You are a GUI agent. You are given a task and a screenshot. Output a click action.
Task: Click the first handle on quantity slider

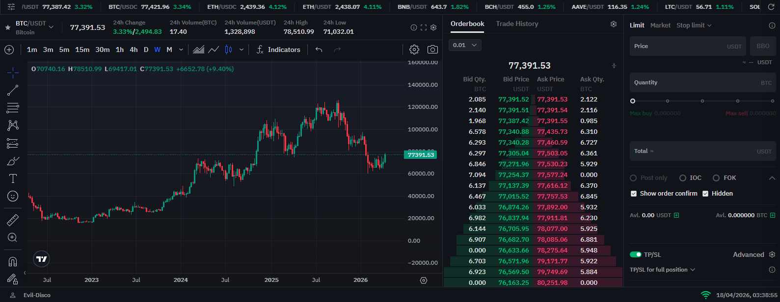click(x=633, y=101)
